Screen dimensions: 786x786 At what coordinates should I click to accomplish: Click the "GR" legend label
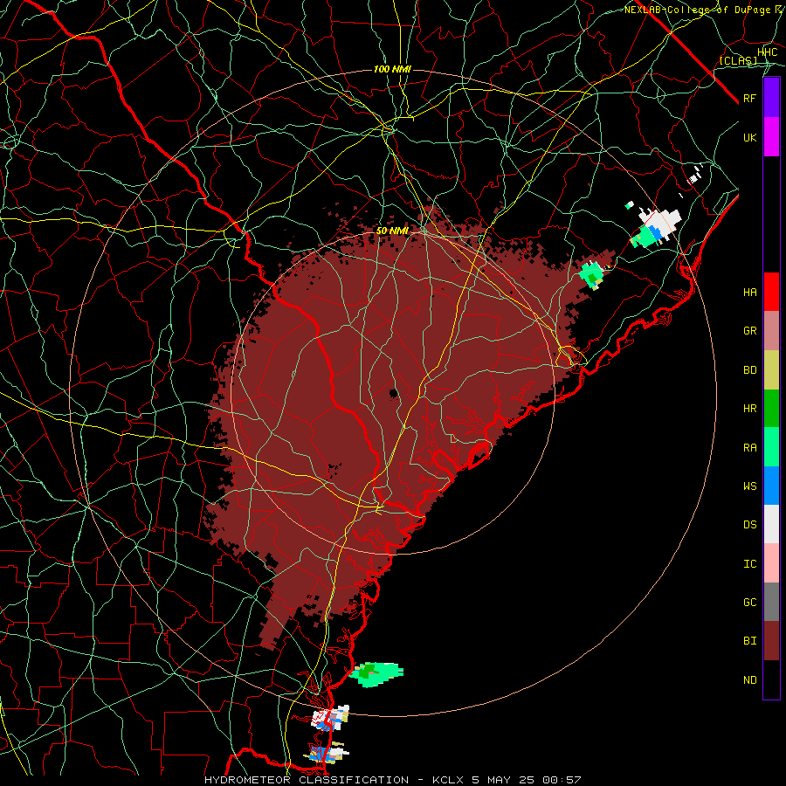750,331
